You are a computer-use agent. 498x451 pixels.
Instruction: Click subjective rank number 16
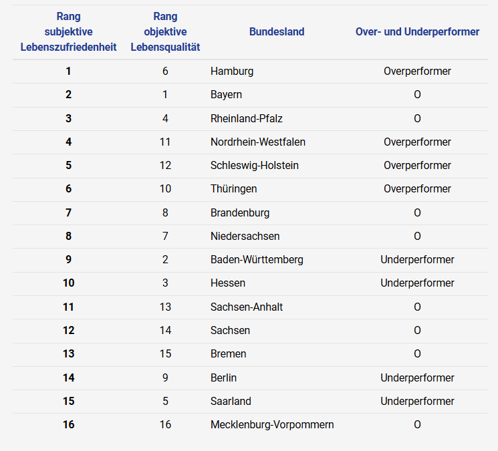coord(69,425)
